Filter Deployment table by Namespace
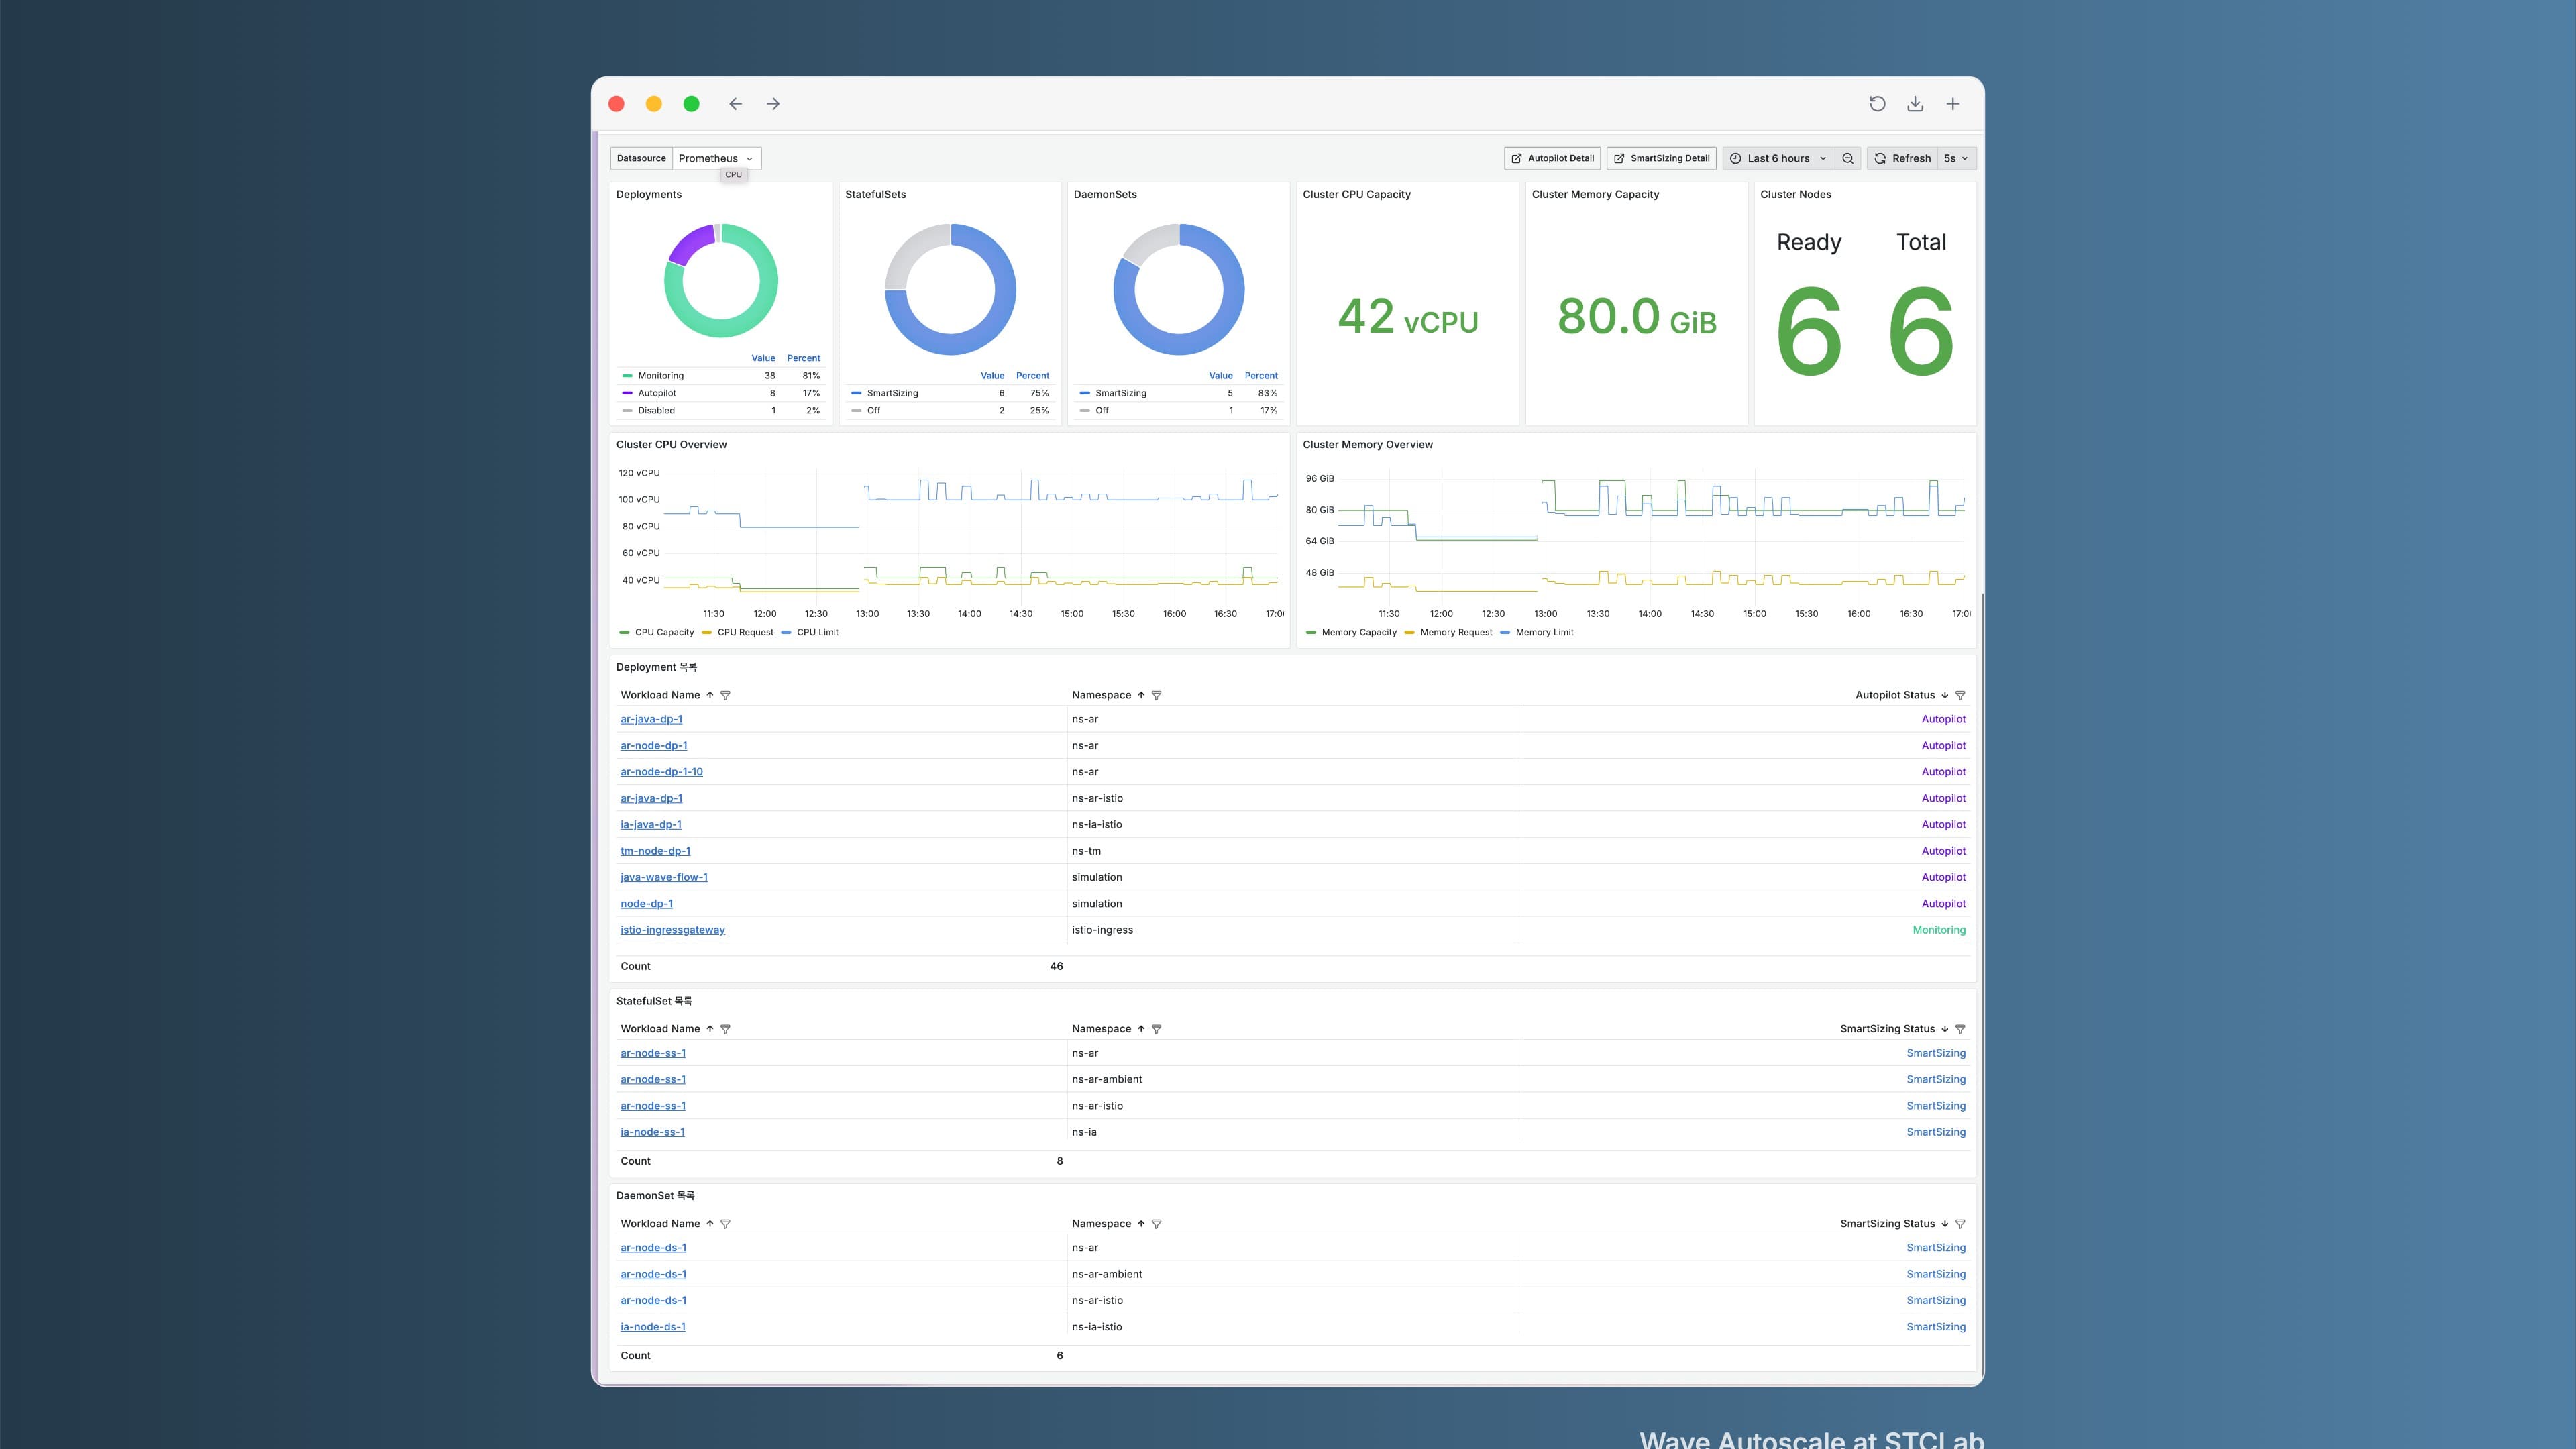This screenshot has width=2576, height=1449. 1156,695
